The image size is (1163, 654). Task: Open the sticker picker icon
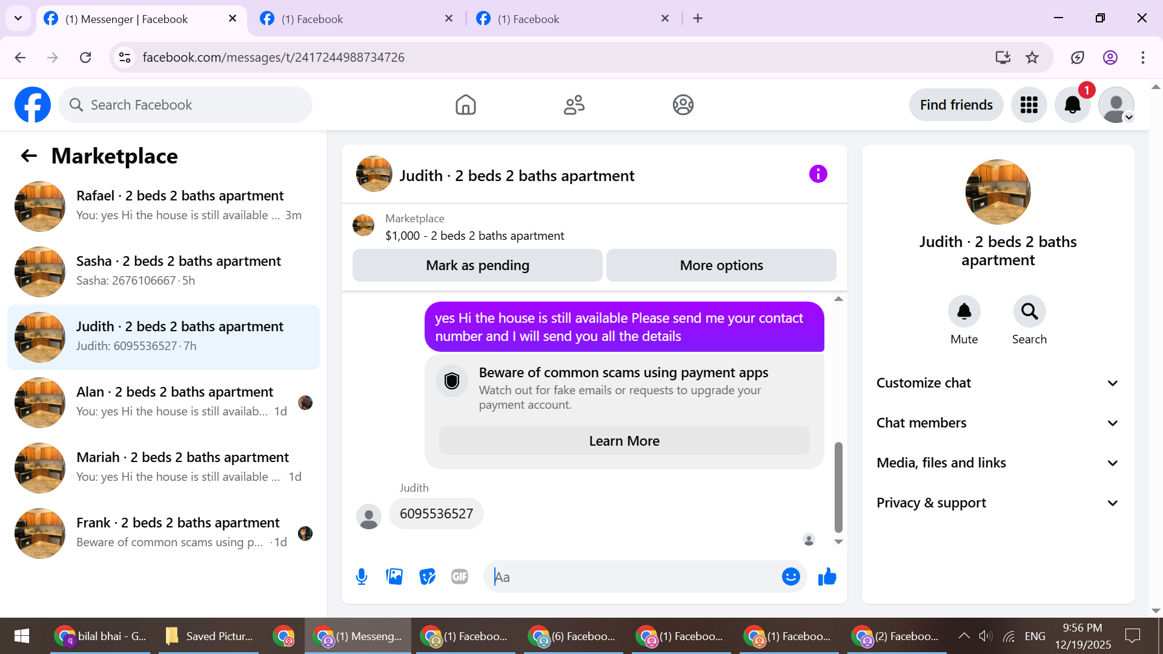pyautogui.click(x=427, y=576)
